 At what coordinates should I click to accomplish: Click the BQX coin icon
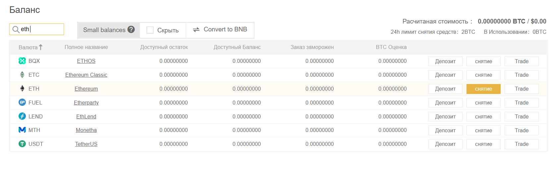[22, 61]
